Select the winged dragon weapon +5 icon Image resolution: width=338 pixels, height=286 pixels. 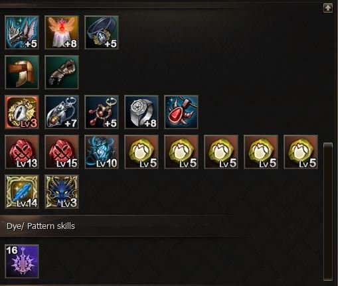click(22, 33)
